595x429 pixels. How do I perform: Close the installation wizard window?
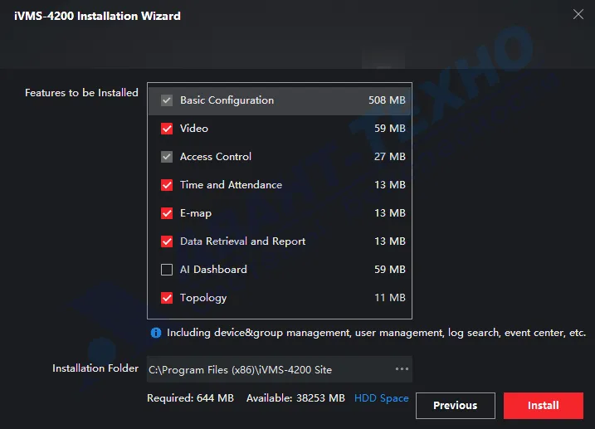(578, 13)
